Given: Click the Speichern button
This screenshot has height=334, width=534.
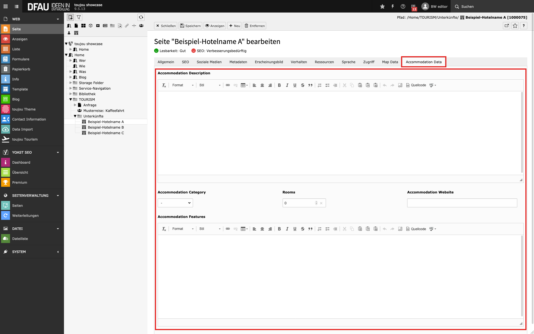Looking at the screenshot, I should pos(191,26).
